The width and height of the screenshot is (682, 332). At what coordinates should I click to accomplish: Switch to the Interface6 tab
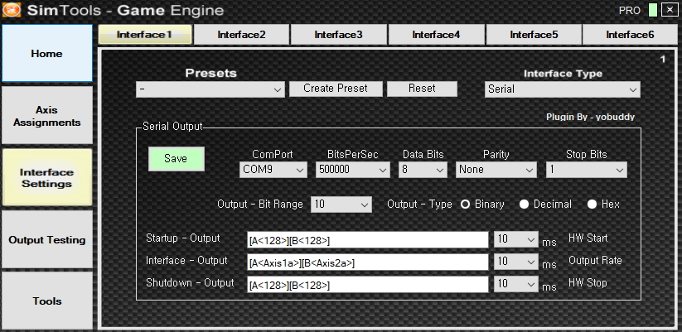click(x=630, y=34)
